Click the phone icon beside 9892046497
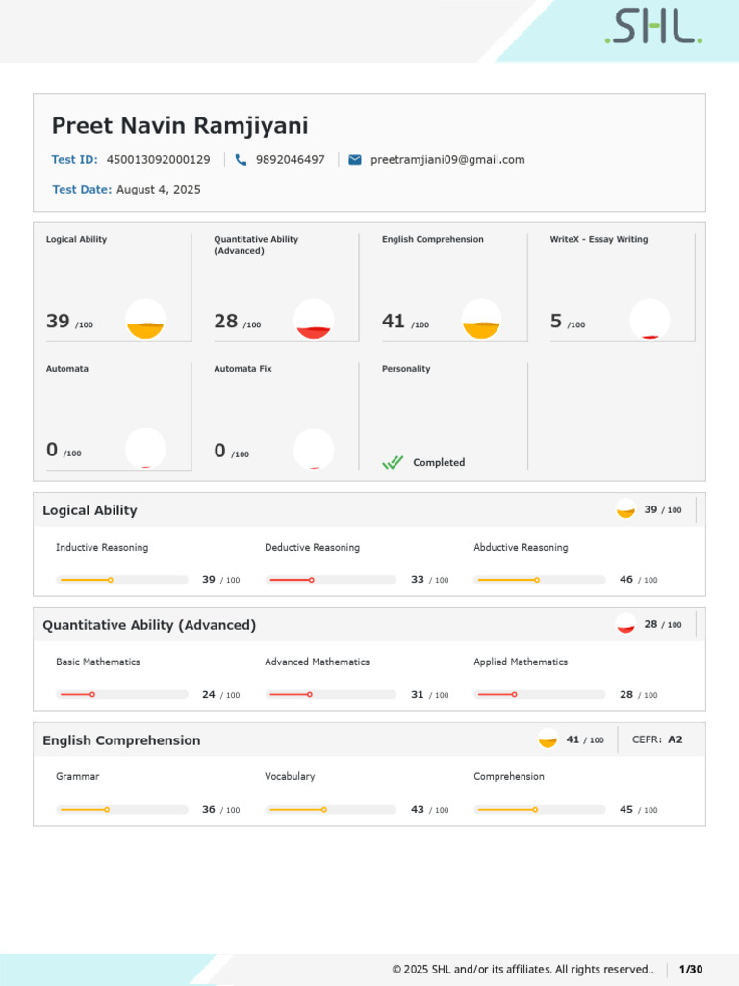 (x=241, y=160)
